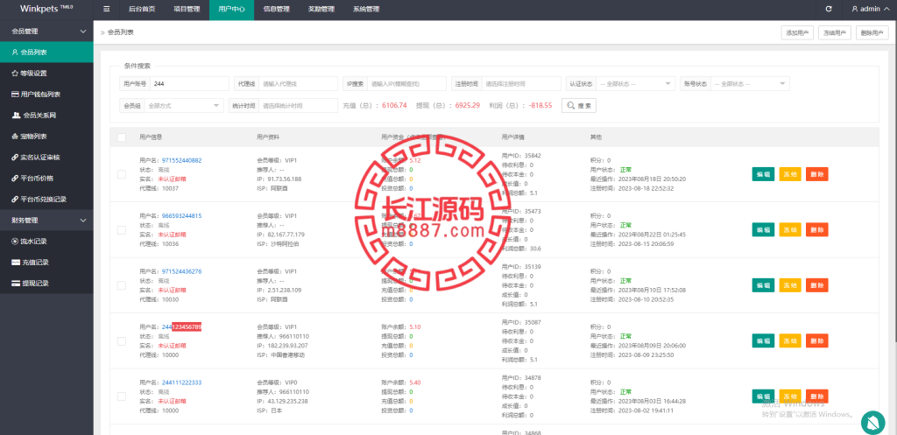This screenshot has width=897, height=435.
Task: Open 奖励管理 tab
Action: pyautogui.click(x=321, y=9)
